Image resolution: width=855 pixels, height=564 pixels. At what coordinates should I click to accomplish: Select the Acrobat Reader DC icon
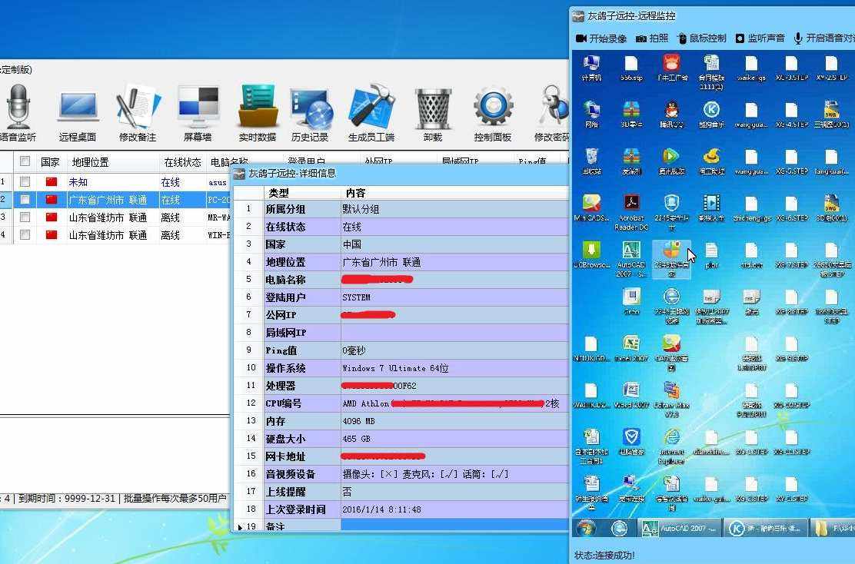tap(631, 213)
